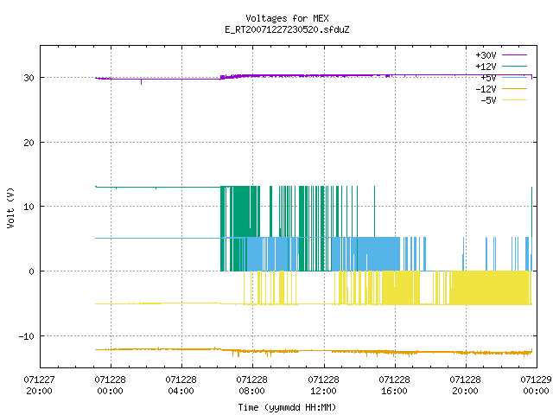This screenshot has height=415, width=553.
Task: Click the downward spike on the purple +30V trace
Action: [x=142, y=82]
